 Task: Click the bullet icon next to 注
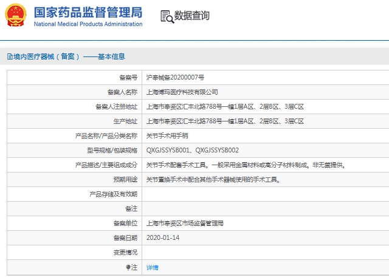[128, 267]
